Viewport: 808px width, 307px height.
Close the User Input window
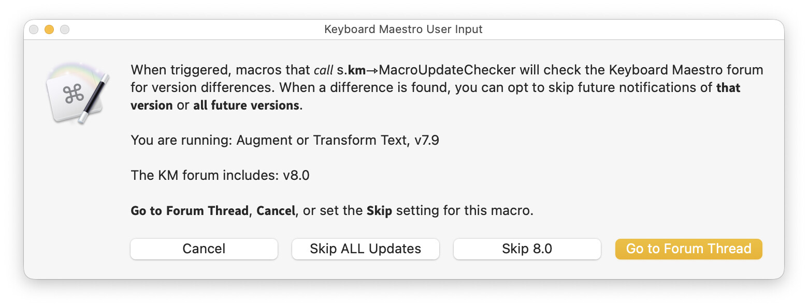pos(34,29)
